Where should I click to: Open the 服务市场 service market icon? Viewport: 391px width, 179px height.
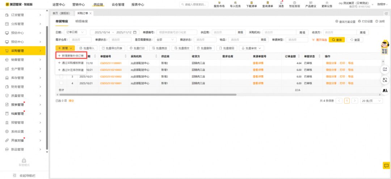pos(219,3)
